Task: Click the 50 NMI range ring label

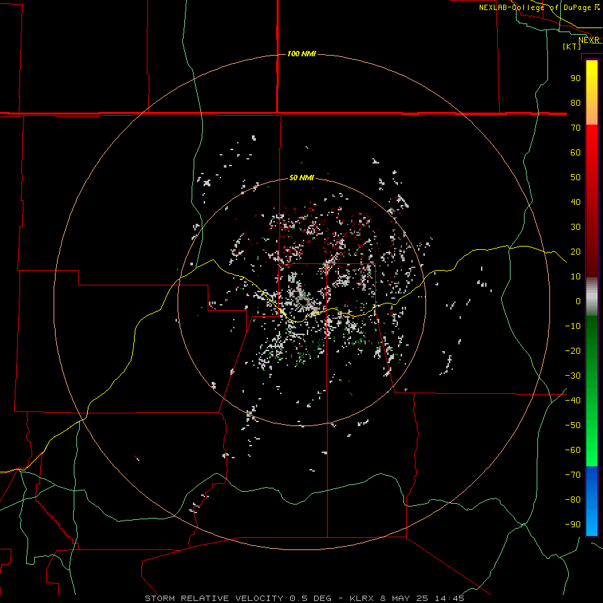Action: click(301, 178)
